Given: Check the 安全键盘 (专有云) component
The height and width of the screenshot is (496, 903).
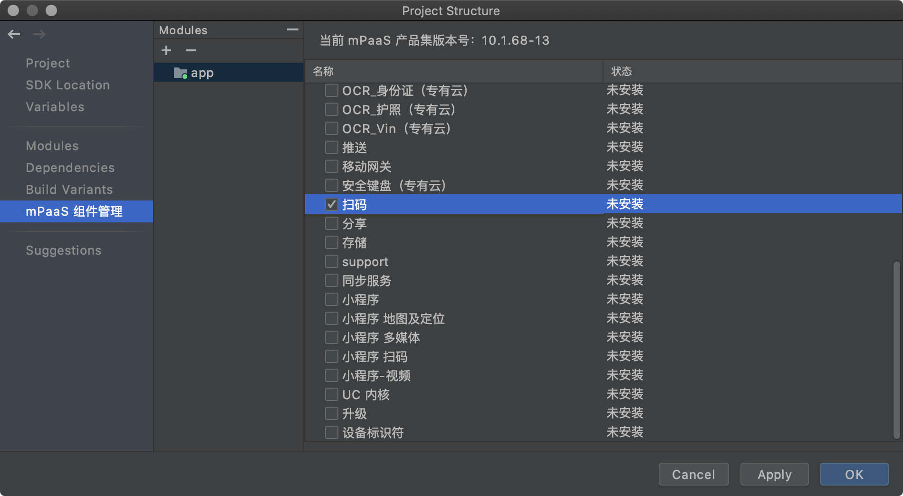Looking at the screenshot, I should pos(331,185).
